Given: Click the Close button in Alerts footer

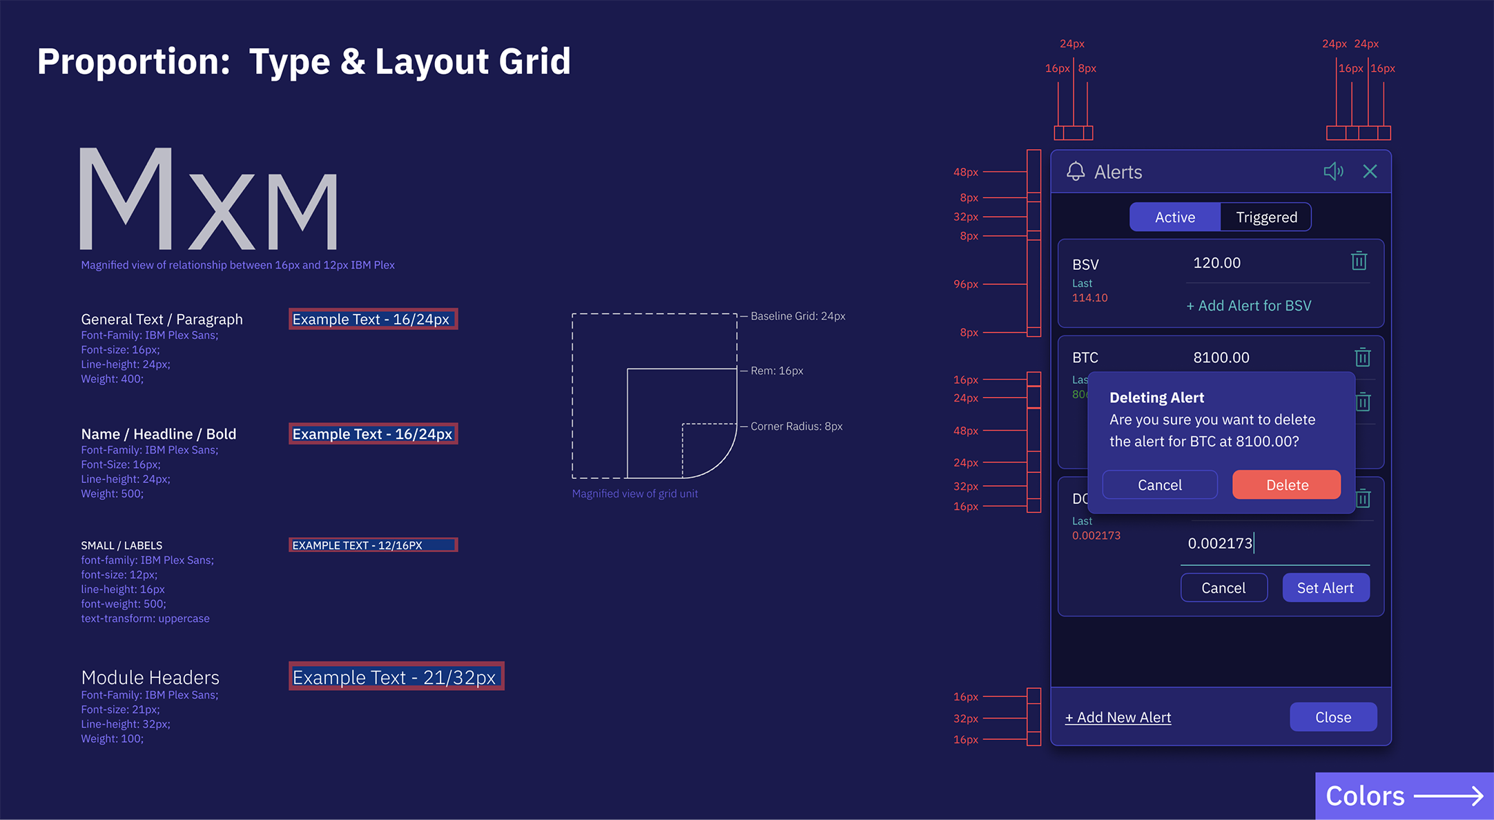Looking at the screenshot, I should [1333, 717].
